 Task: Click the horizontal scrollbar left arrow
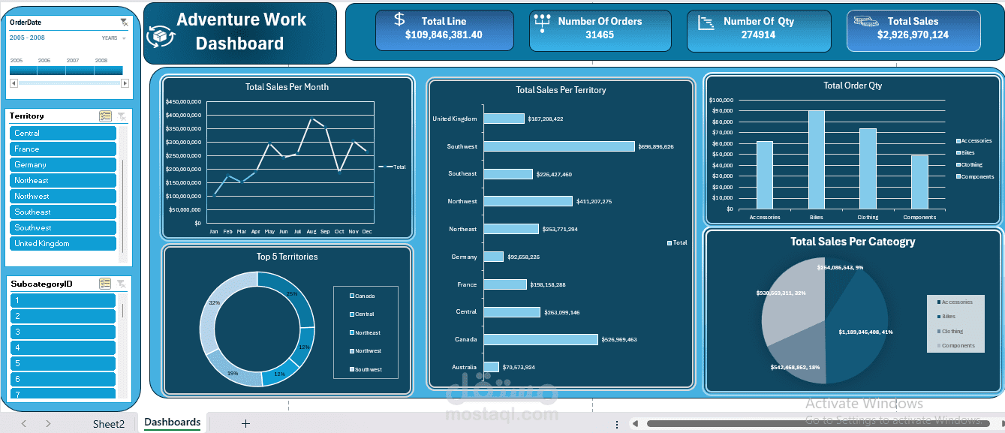tap(637, 424)
